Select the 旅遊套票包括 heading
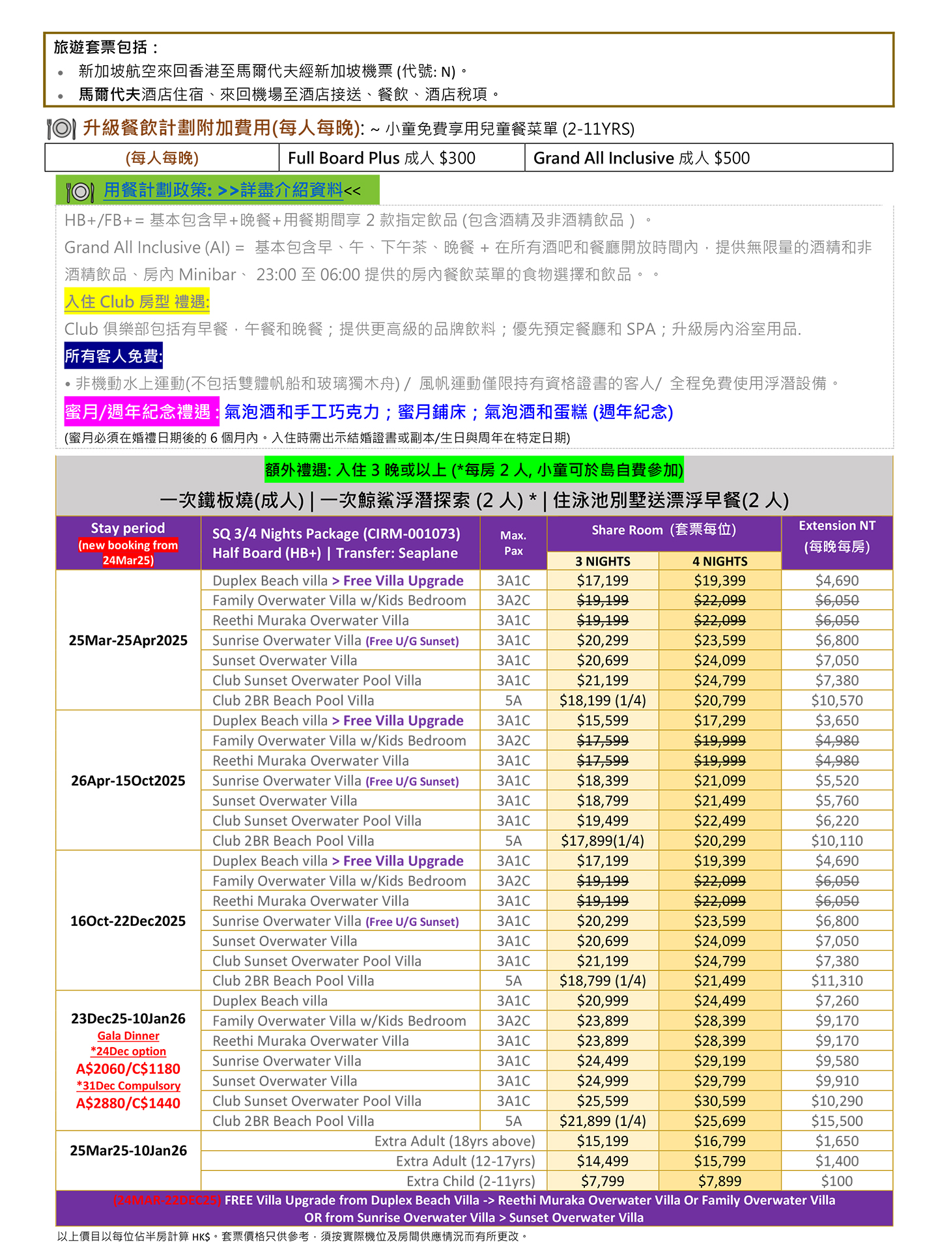 point(106,47)
